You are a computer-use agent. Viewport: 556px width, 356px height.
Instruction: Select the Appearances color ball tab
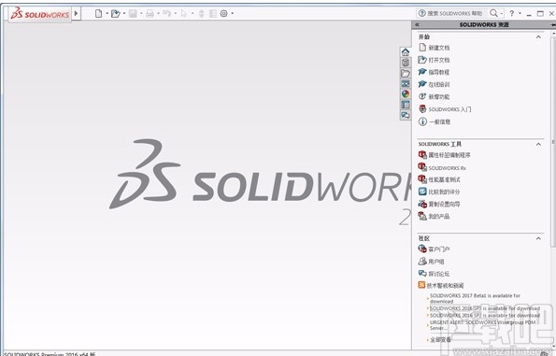(x=406, y=94)
